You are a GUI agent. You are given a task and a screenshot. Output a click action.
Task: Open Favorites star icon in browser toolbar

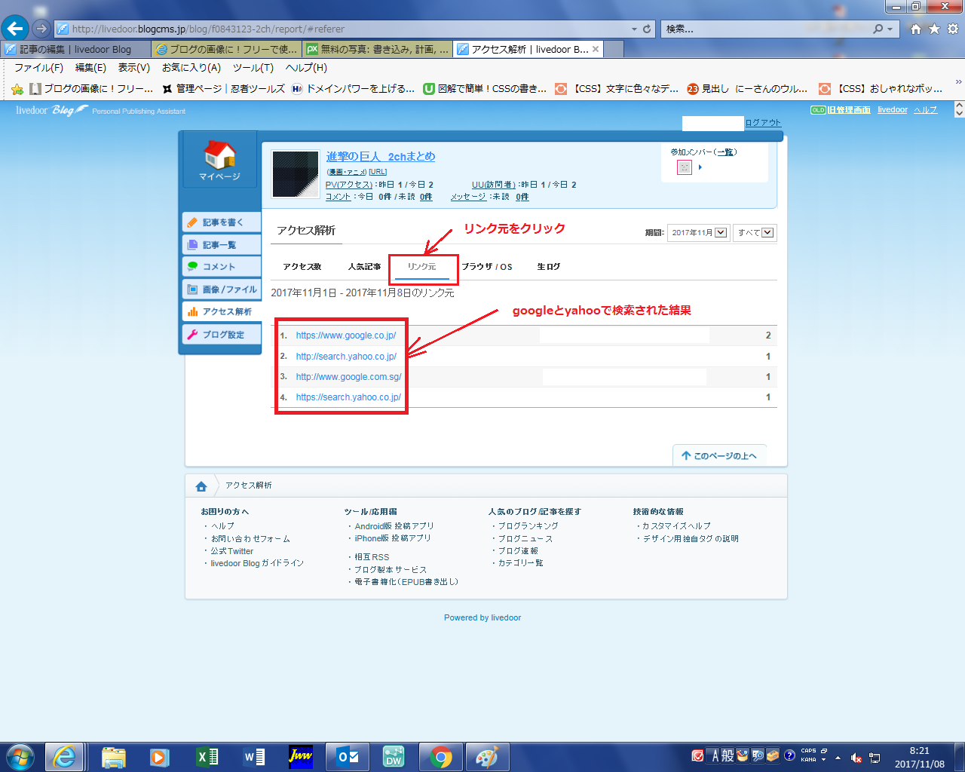coord(934,29)
